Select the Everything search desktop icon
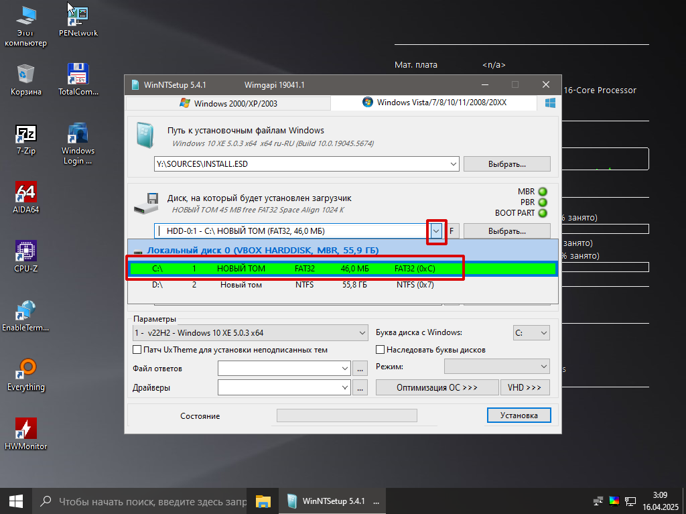Screen dimensions: 686x514 pos(26,375)
